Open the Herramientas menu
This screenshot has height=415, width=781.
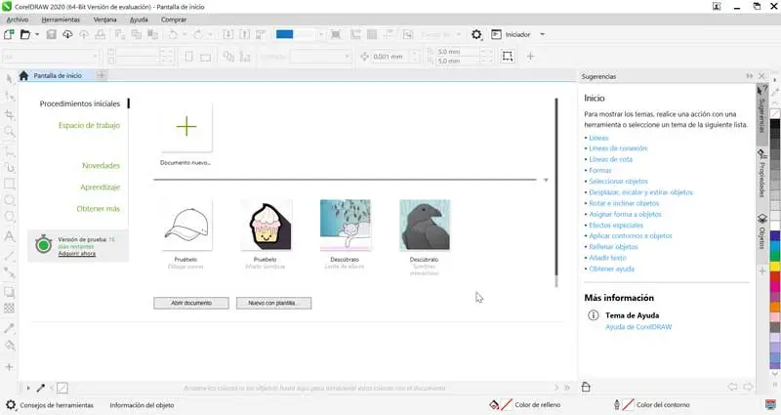click(x=61, y=20)
